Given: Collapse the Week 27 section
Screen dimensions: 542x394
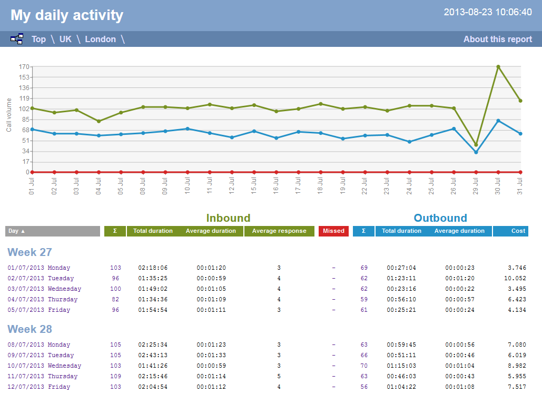Looking at the screenshot, I should tap(29, 252).
